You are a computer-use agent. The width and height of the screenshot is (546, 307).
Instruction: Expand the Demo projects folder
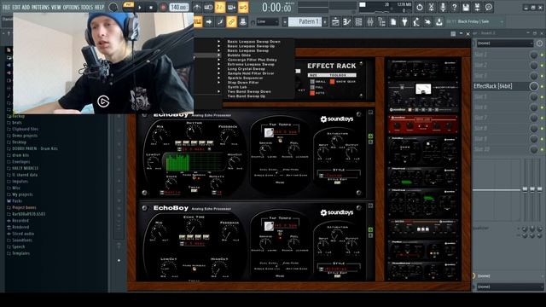tap(22, 136)
